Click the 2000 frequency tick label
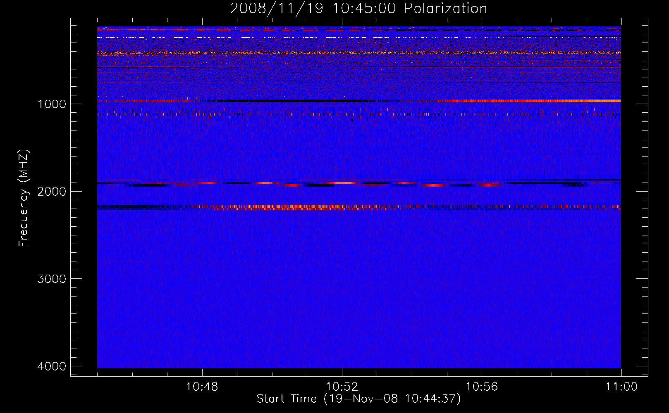The width and height of the screenshot is (669, 413). pos(52,191)
